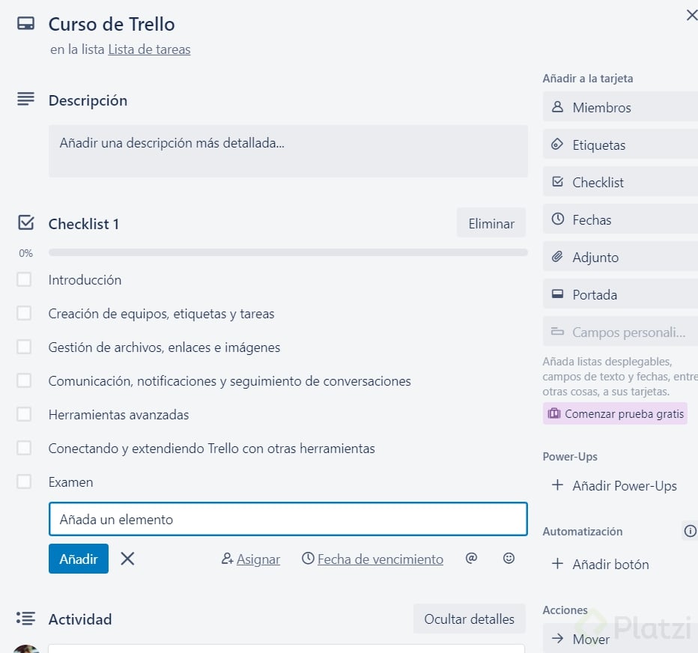Viewport: 698px width, 653px height.
Task: Click the emoji smiley icon
Action: (509, 558)
